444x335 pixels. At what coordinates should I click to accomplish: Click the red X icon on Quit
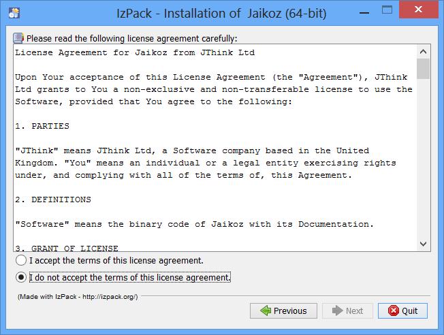coord(394,310)
